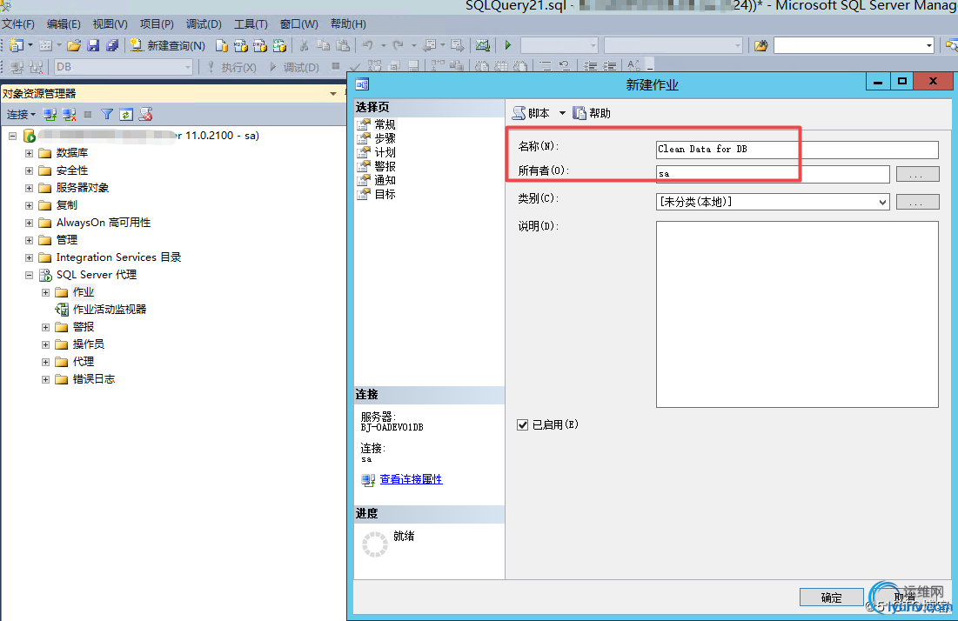Select the 步骤 Steps page
Screen dimensions: 958x621
[385, 138]
